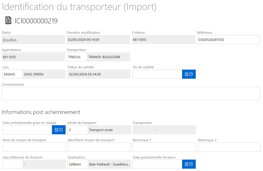Click the Lieu code field MGMG
263x171 pixels.
click(x=13, y=74)
